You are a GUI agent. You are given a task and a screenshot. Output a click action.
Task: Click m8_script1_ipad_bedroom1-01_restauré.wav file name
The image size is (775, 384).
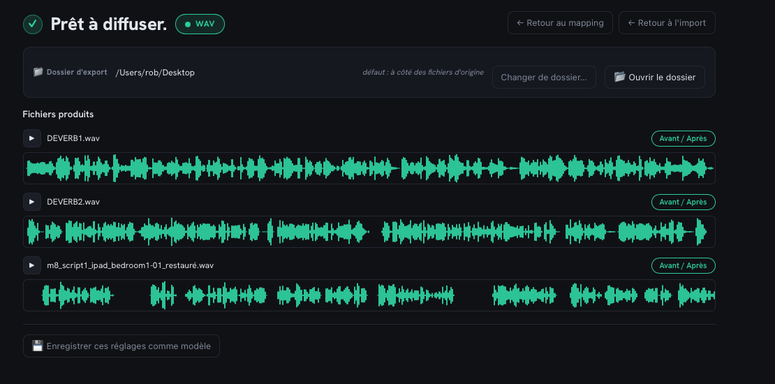pyautogui.click(x=131, y=265)
